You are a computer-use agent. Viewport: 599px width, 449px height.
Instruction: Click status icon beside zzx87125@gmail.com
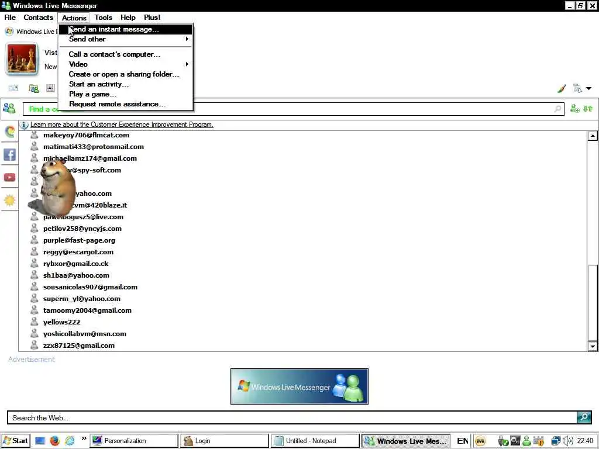click(x=35, y=345)
